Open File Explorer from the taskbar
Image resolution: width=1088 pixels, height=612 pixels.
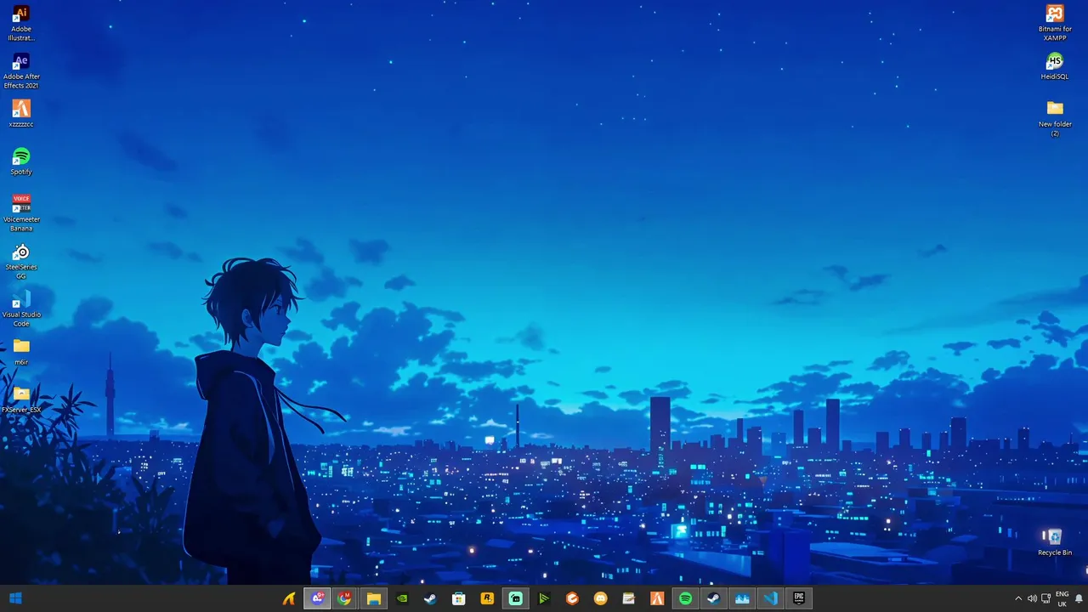(373, 598)
